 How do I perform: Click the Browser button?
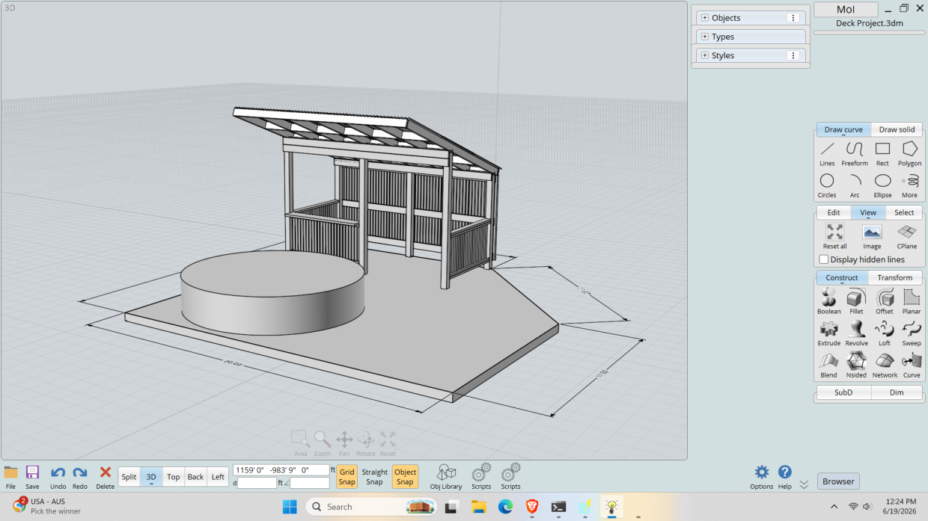(x=838, y=481)
